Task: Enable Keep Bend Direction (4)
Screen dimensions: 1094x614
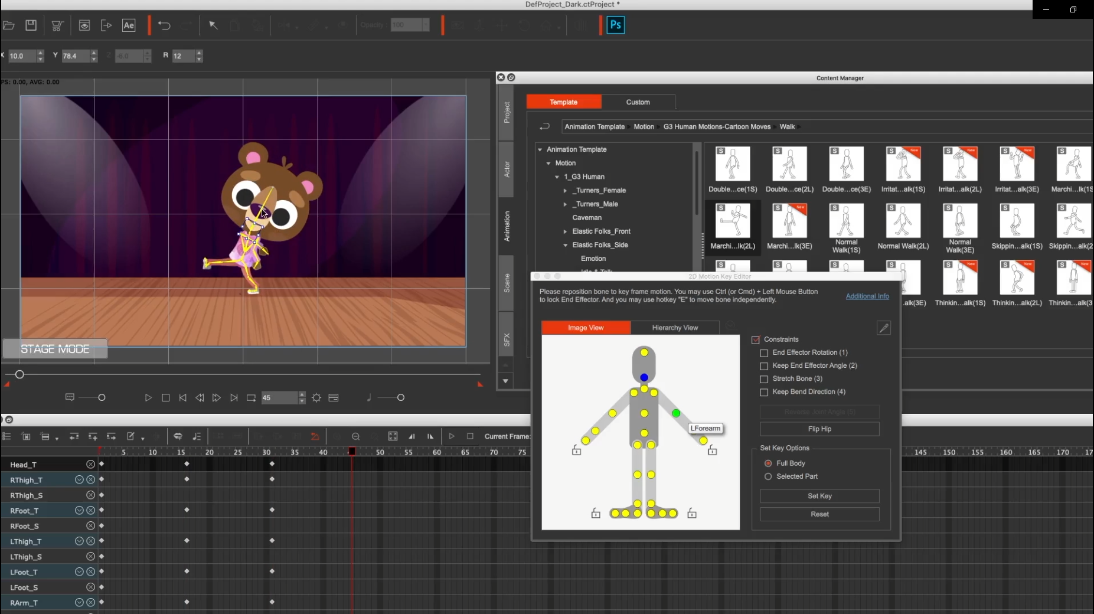Action: (x=764, y=392)
